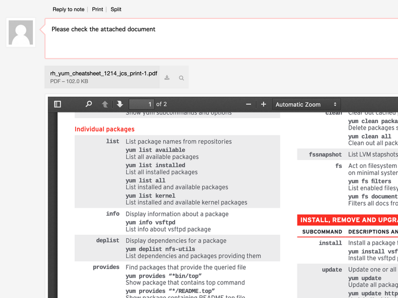Toggle the PDF viewer sidebar
Image resolution: width=398 pixels, height=298 pixels.
(x=58, y=104)
